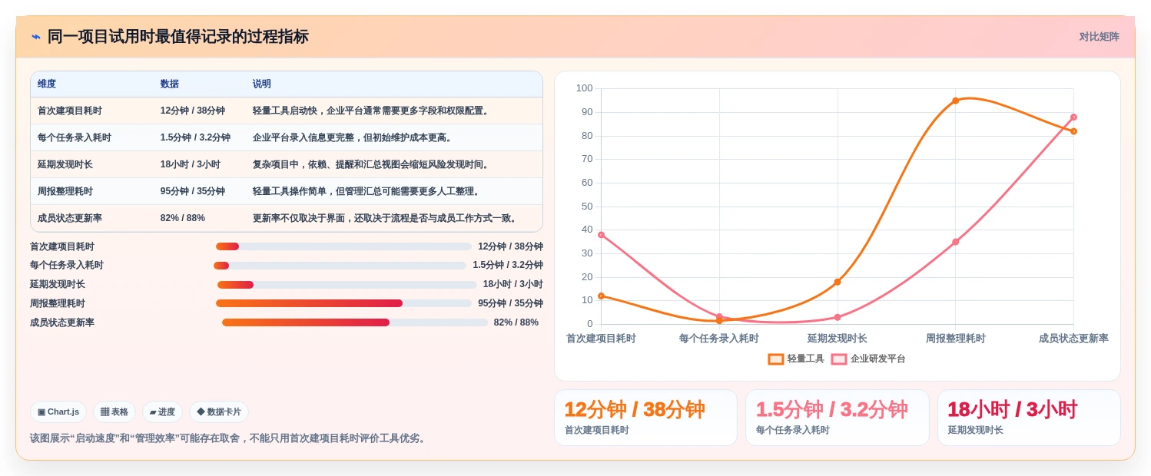This screenshot has height=476, width=1151.
Task: Click table cell 18小时 / 3小时
Action: [x=191, y=164]
